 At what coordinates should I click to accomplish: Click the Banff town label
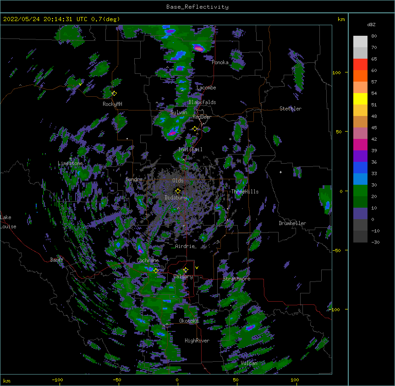click(x=57, y=260)
